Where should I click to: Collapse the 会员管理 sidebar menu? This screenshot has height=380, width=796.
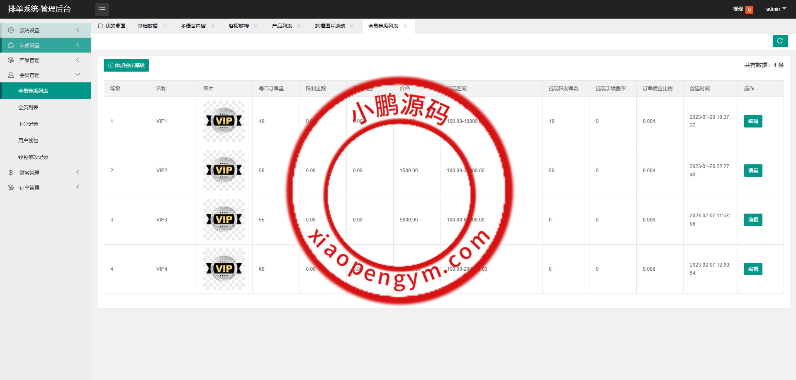pos(46,75)
